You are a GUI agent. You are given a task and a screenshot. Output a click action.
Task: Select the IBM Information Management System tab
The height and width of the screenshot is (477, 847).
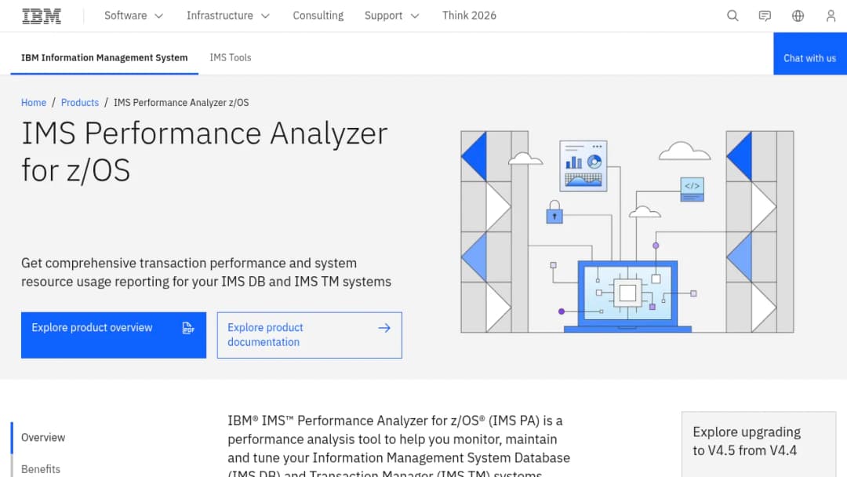(x=104, y=57)
